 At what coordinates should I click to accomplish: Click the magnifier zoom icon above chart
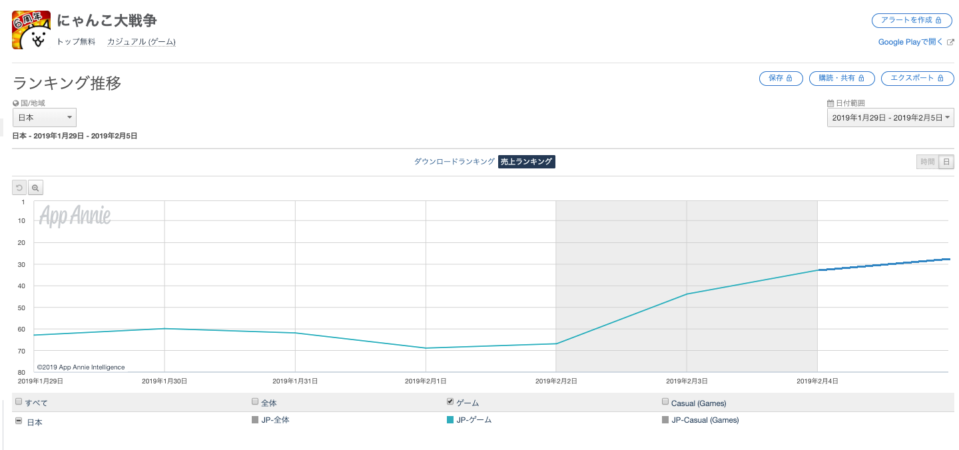tap(35, 188)
